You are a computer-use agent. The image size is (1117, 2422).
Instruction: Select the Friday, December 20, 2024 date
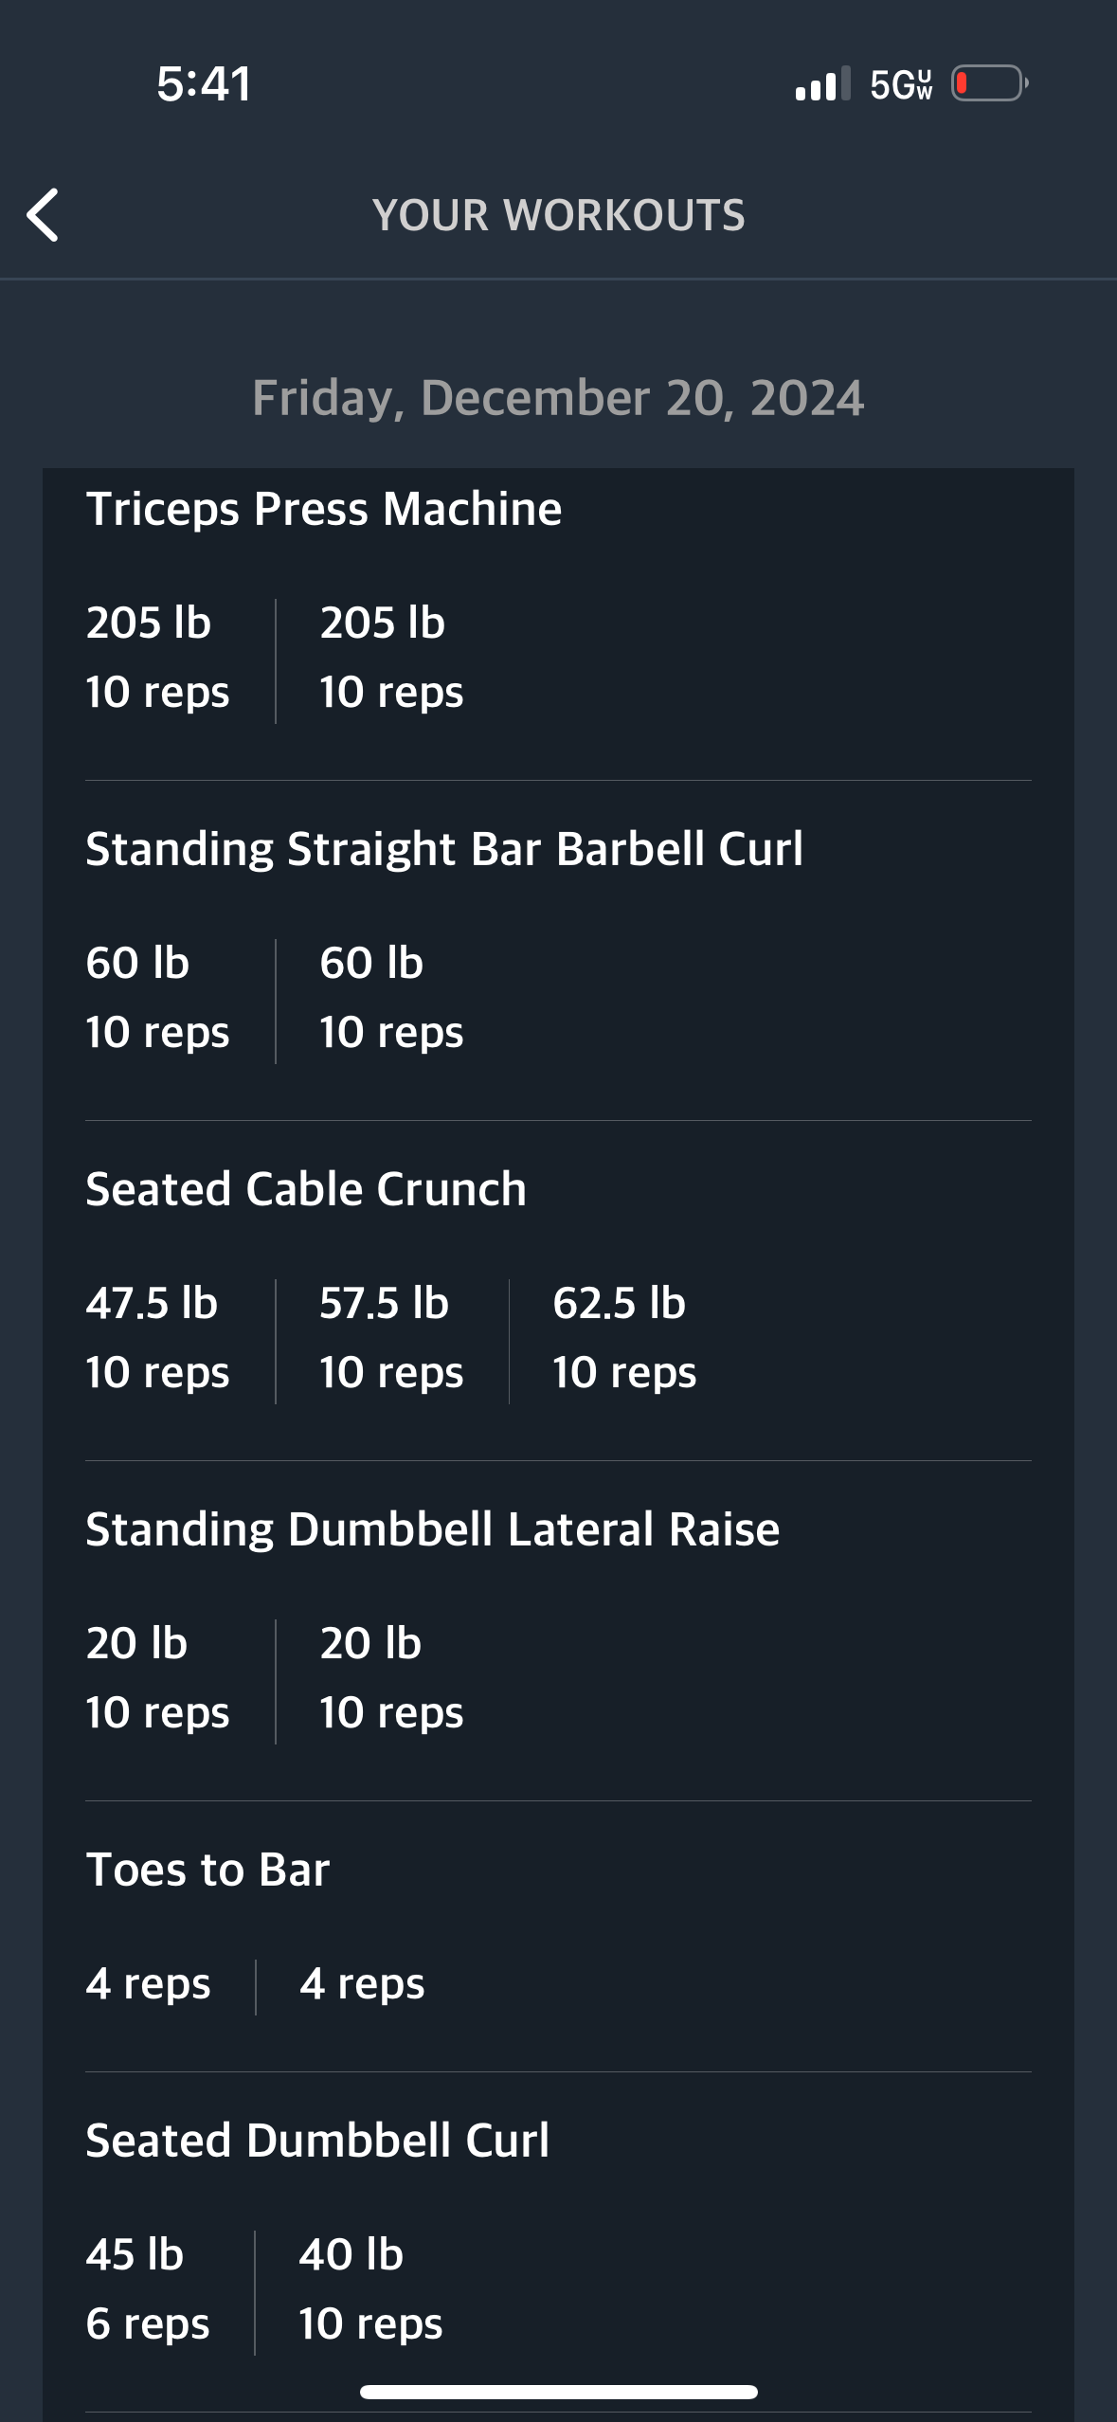pos(558,398)
